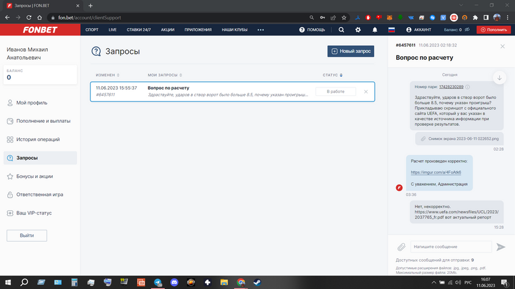Click the Новый запрос button

pyautogui.click(x=351, y=51)
